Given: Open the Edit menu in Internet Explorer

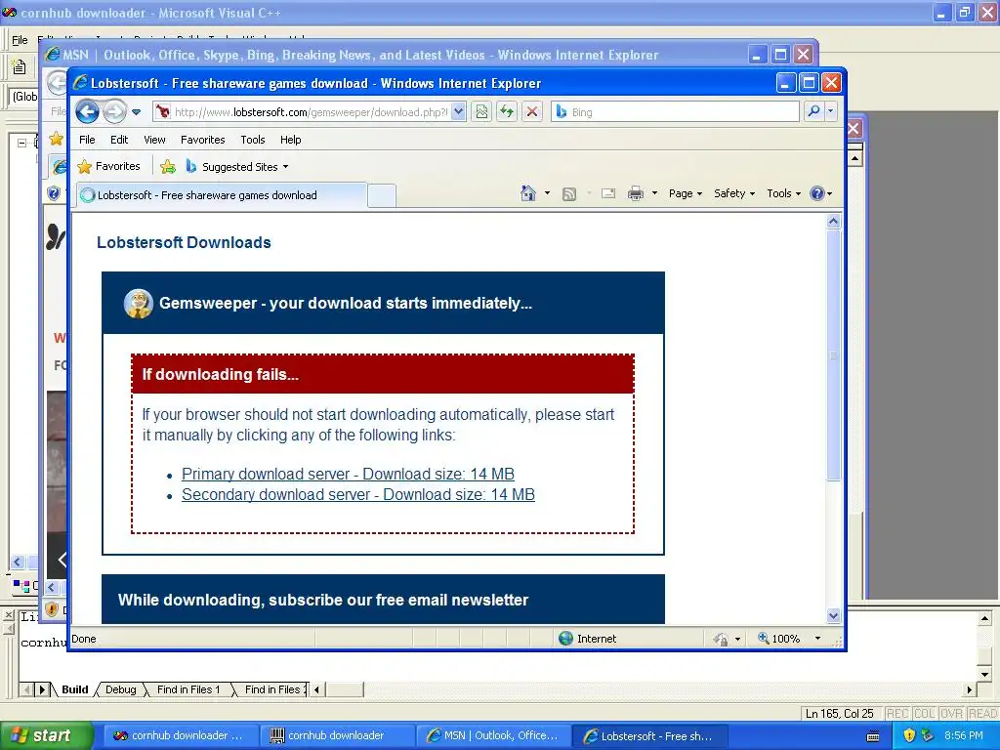Looking at the screenshot, I should 118,140.
